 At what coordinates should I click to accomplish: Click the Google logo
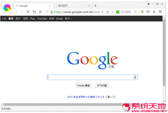coord(92,60)
